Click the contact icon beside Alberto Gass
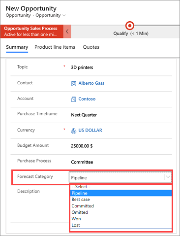Image resolution: width=180 pixels, height=236 pixels. pos(74,84)
